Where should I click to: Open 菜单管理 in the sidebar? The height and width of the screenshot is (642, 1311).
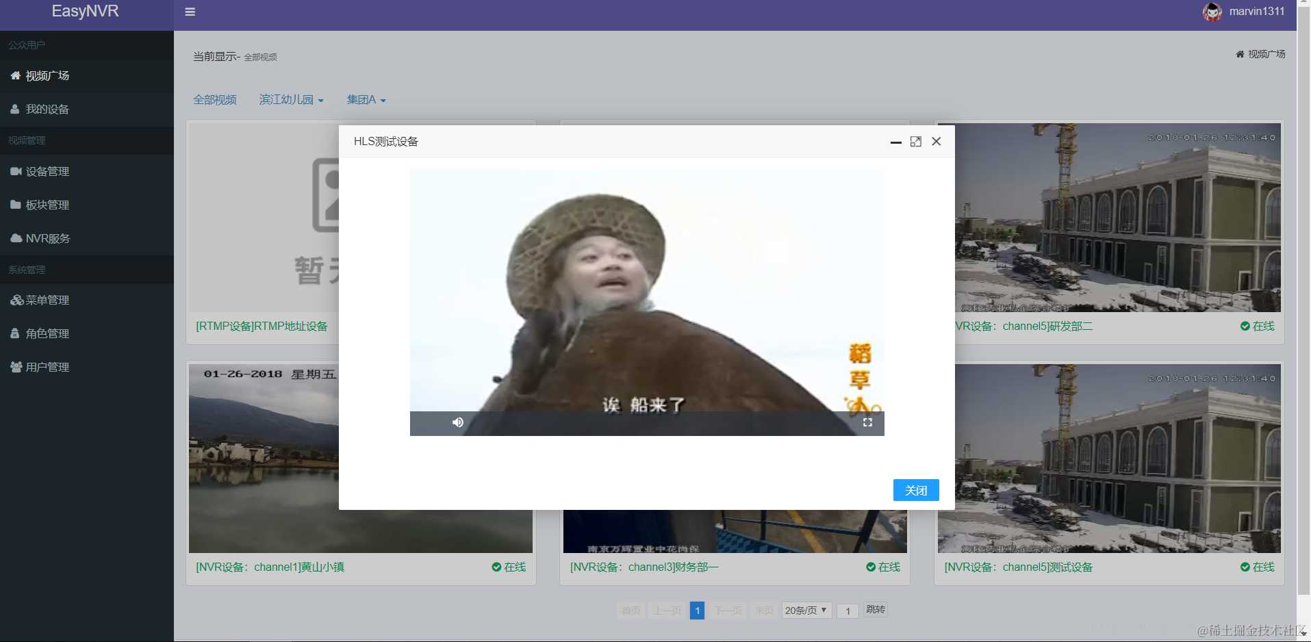(87, 300)
